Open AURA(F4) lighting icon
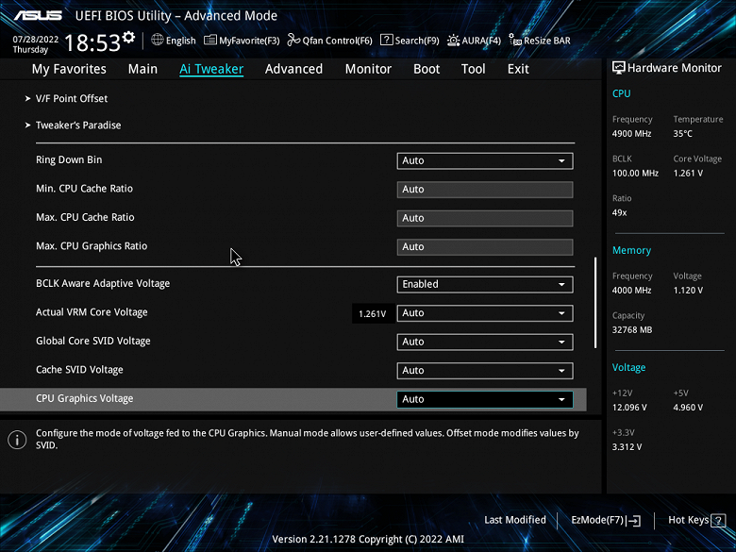Viewport: 736px width, 552px height. tap(453, 41)
